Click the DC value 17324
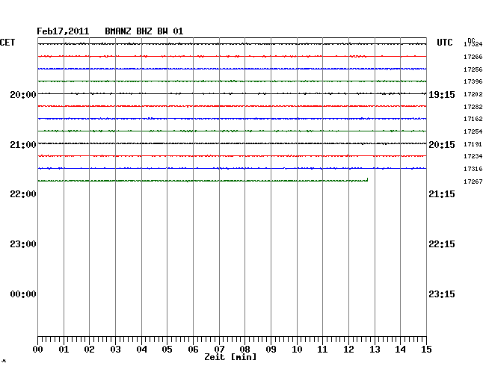Image resolution: width=486 pixels, height=369 pixels. click(x=473, y=45)
